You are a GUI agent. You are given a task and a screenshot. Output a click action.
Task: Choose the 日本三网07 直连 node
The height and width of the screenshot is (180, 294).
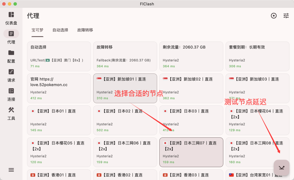coord(191,152)
